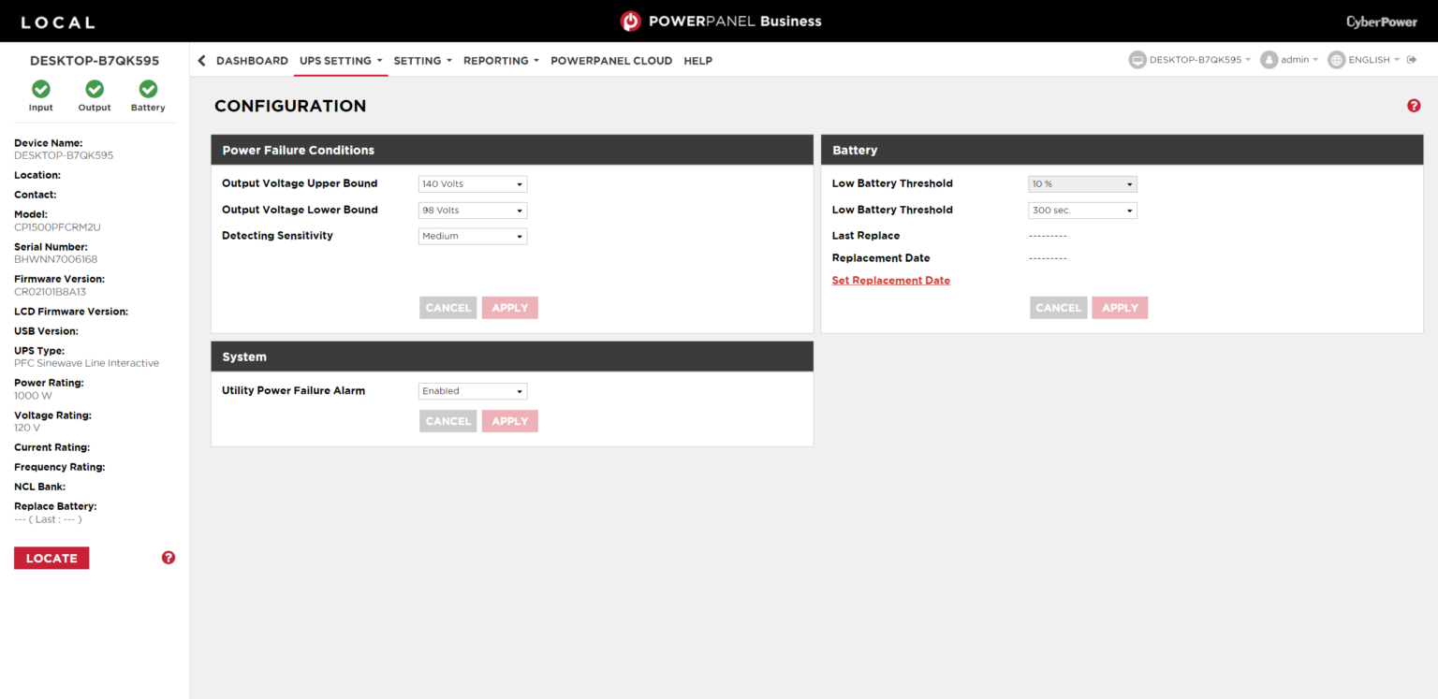Open the Configuration page help icon
The height and width of the screenshot is (699, 1438).
click(1414, 106)
